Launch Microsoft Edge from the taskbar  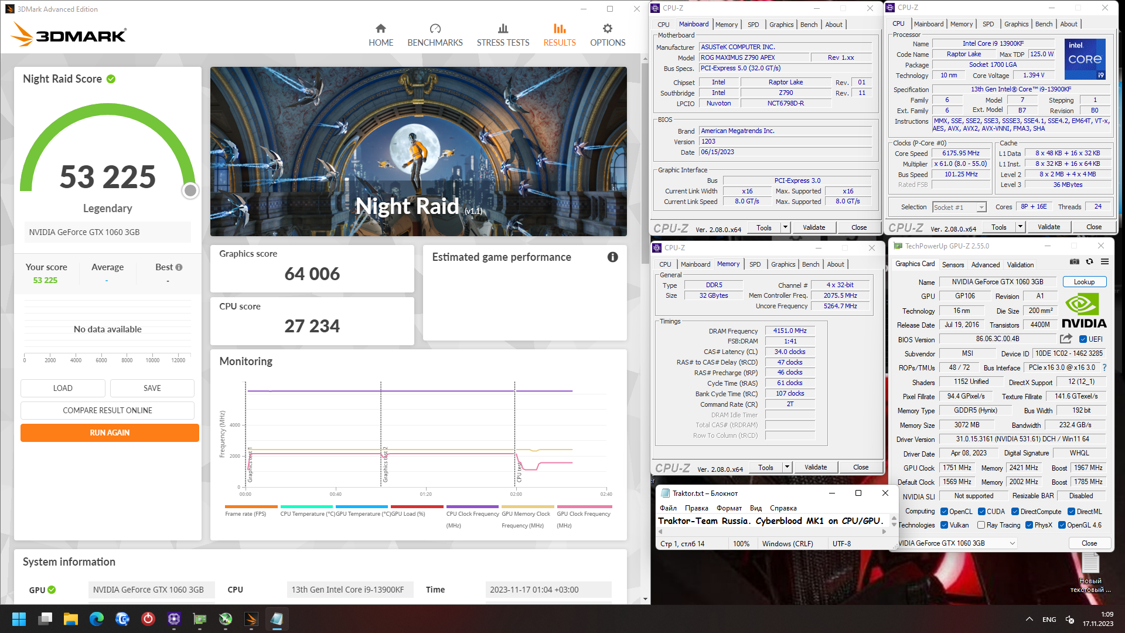(97, 619)
